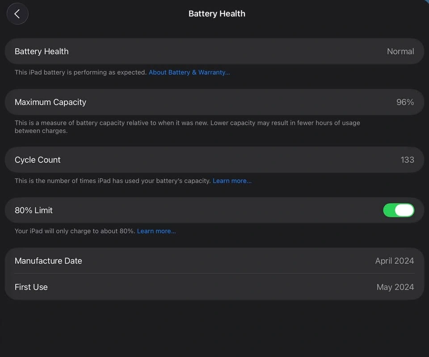This screenshot has height=357, width=429.
Task: Select the Manufacture Date row label
Action: click(48, 261)
